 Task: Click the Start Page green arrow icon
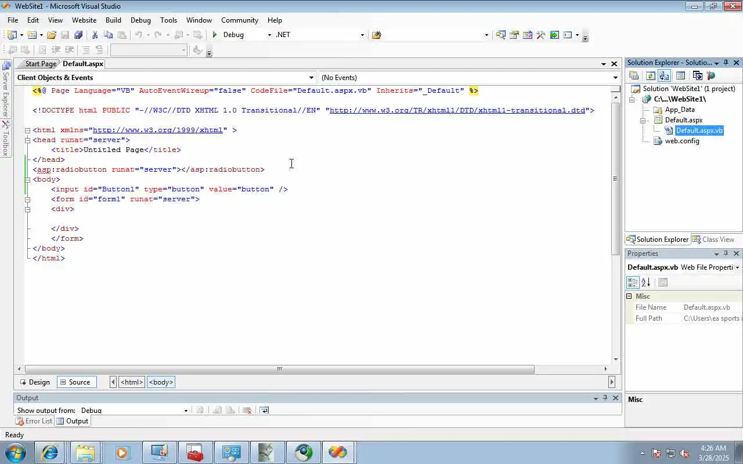click(554, 35)
